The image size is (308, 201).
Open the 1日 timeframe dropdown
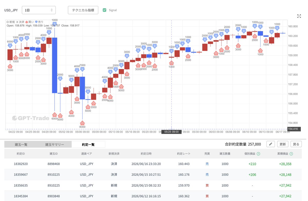[39, 10]
